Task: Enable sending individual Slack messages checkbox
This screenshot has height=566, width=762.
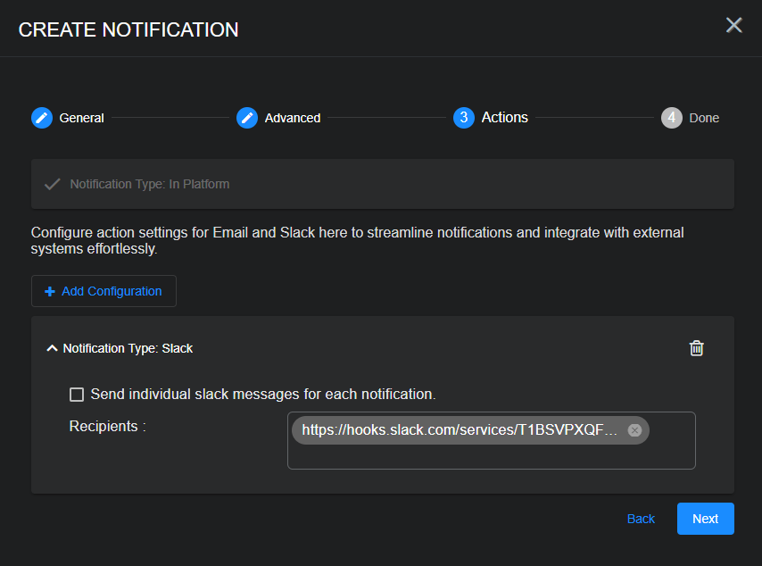Action: coord(77,395)
